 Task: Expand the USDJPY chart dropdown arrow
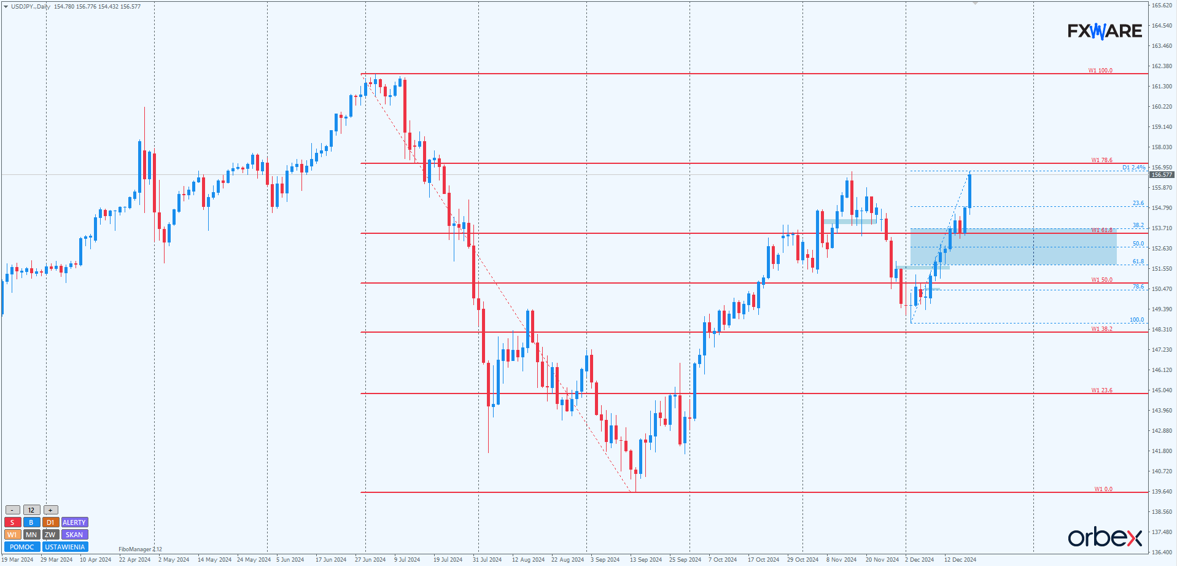(x=6, y=7)
